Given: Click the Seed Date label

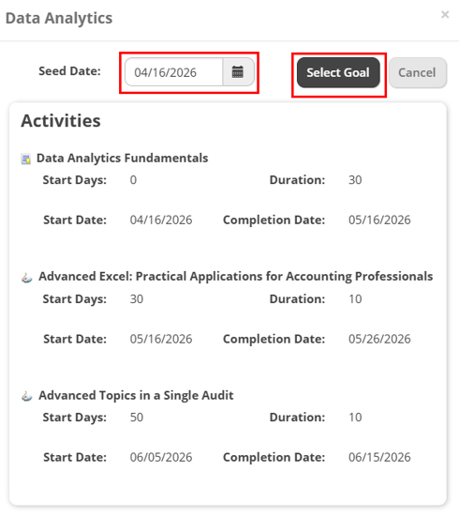Looking at the screenshot, I should (69, 71).
